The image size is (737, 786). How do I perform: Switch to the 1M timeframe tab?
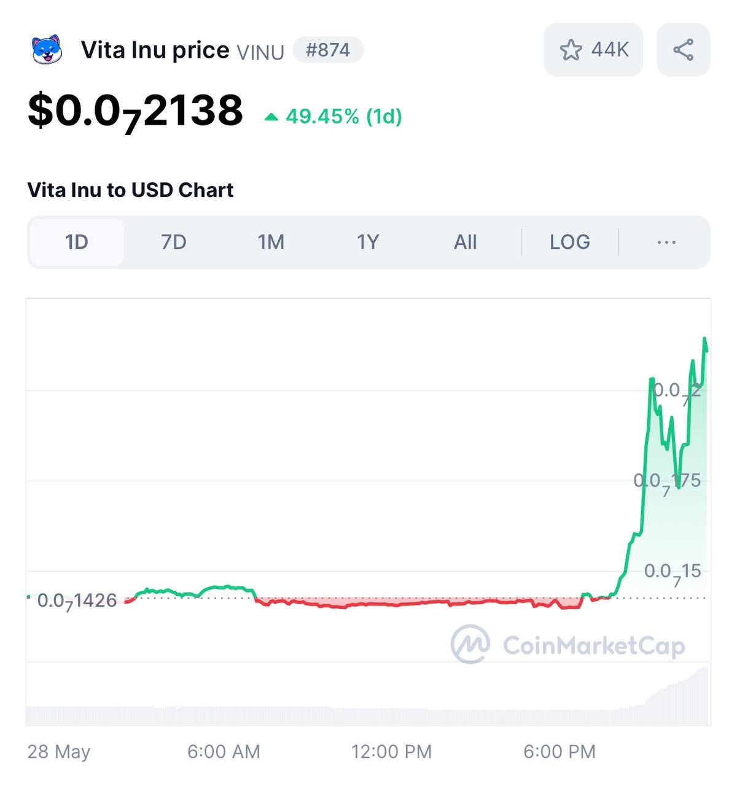pyautogui.click(x=271, y=242)
